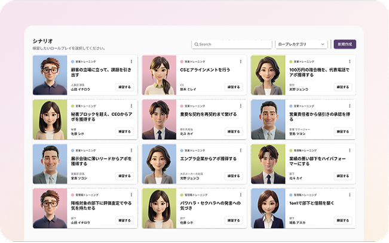This screenshot has width=389, height=243.
Task: Click 練習する on 展示会後に薄いリード card
Action: coord(124,176)
